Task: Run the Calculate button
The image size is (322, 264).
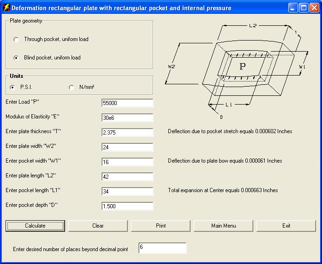Action: click(35, 226)
